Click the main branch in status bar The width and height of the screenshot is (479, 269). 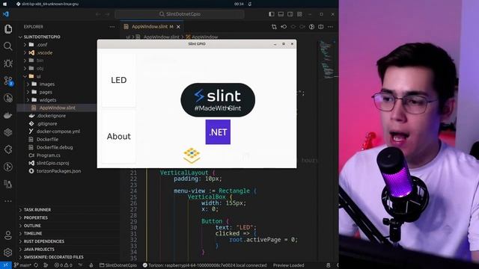coord(22,265)
